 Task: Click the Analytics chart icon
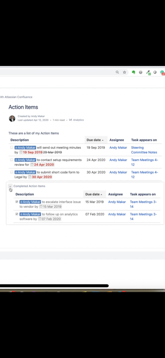click(71, 120)
